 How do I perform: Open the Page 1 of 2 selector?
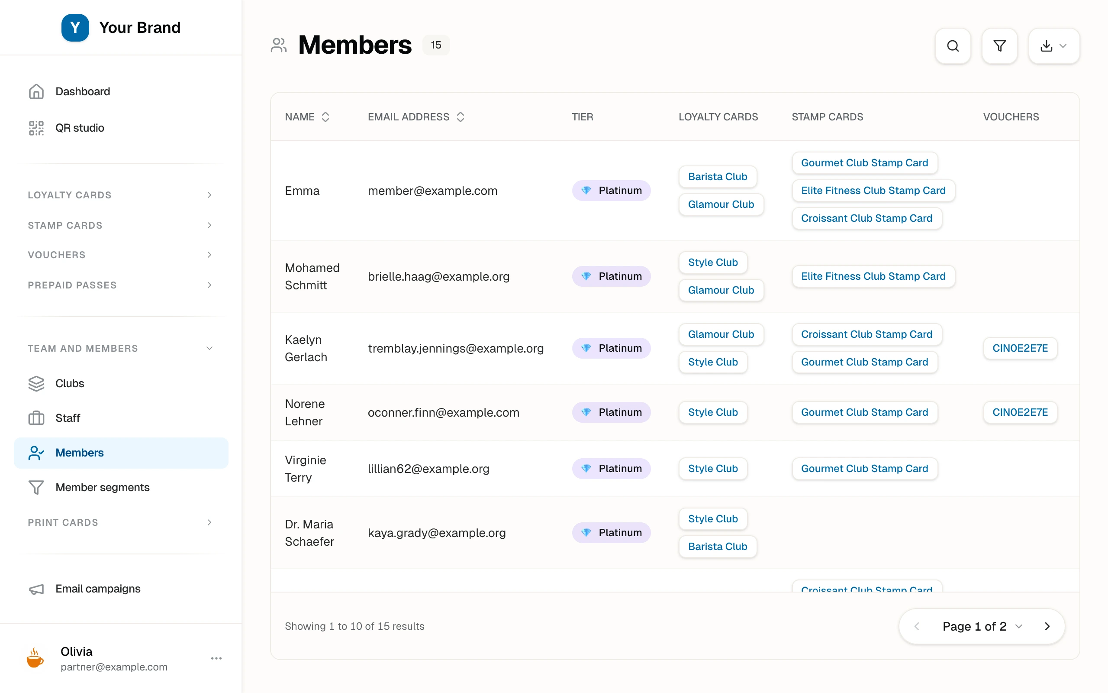pos(982,627)
